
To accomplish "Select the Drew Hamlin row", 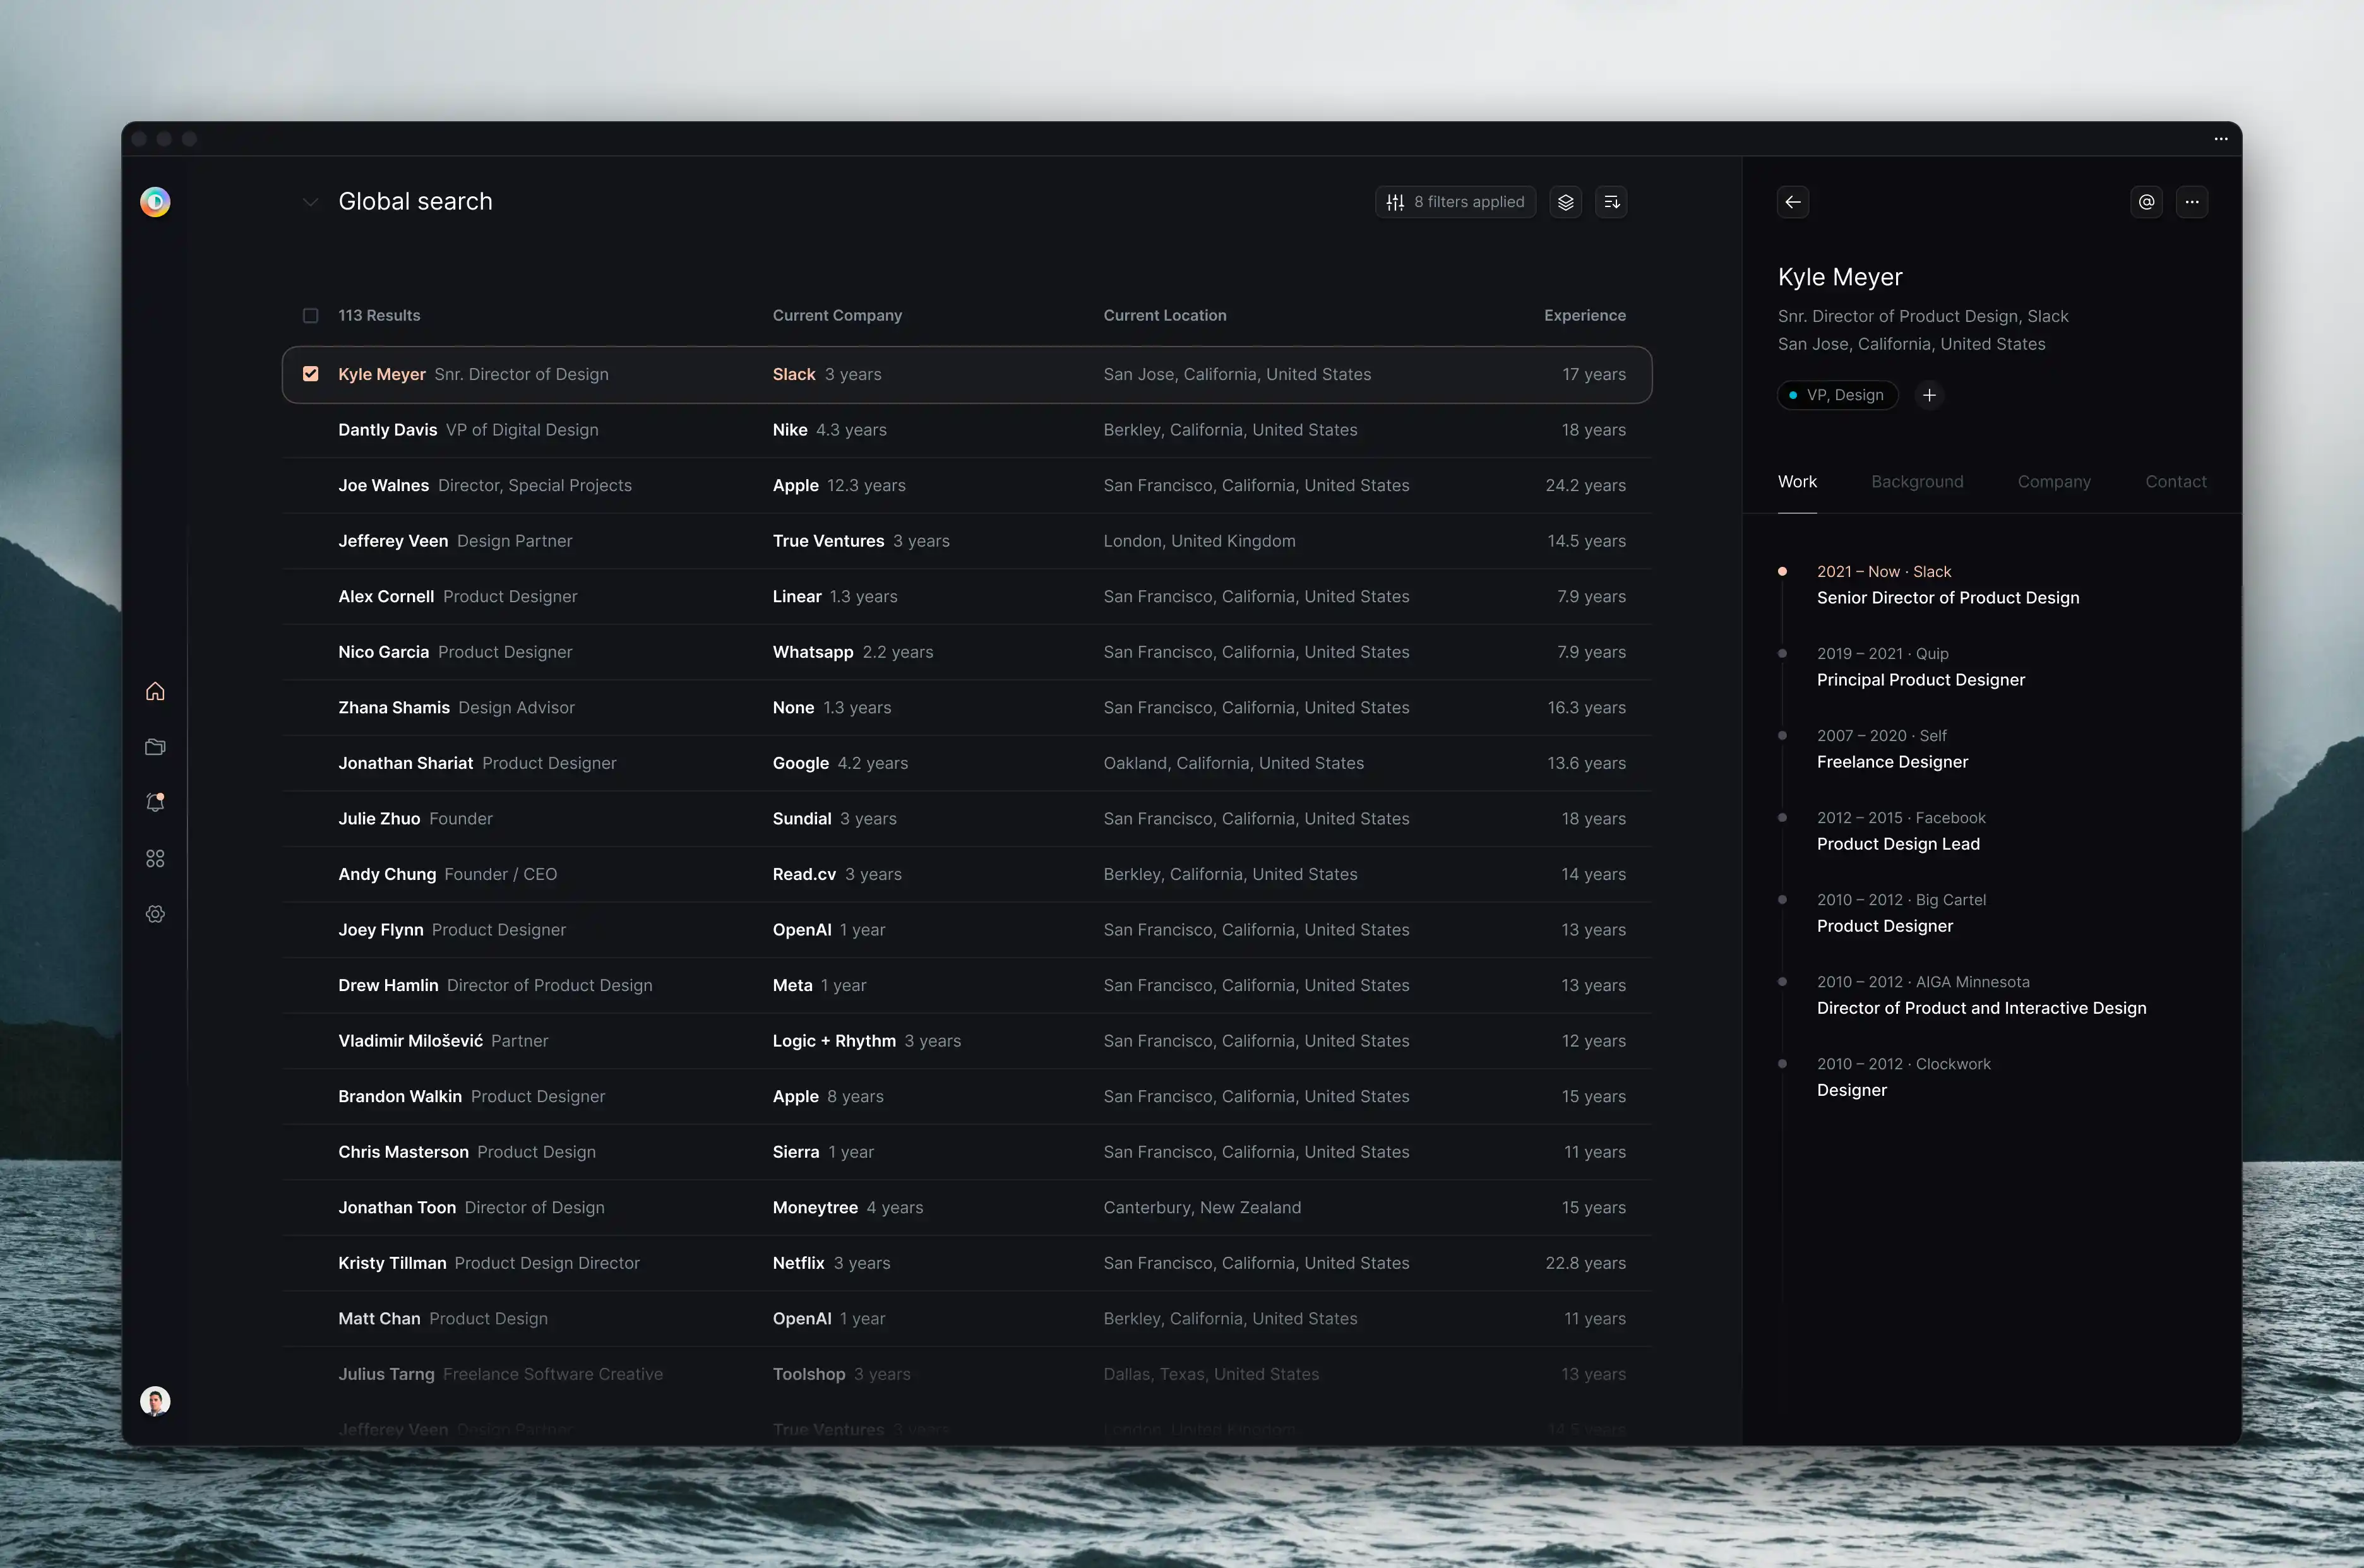I will [x=966, y=986].
